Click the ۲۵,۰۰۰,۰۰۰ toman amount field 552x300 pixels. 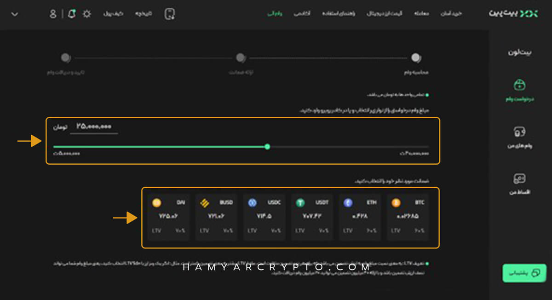pos(94,126)
